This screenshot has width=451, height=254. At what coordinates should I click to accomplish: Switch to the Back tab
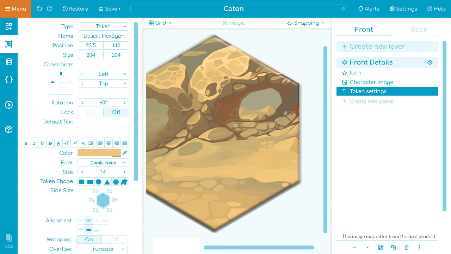click(x=419, y=30)
